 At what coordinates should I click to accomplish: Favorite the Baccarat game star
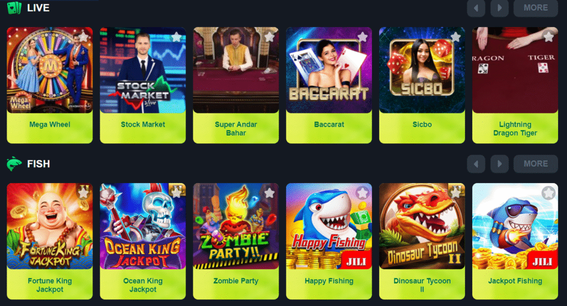pyautogui.click(x=363, y=37)
